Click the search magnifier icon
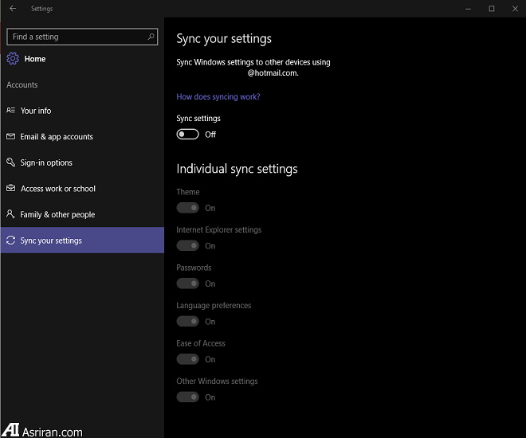 point(151,37)
